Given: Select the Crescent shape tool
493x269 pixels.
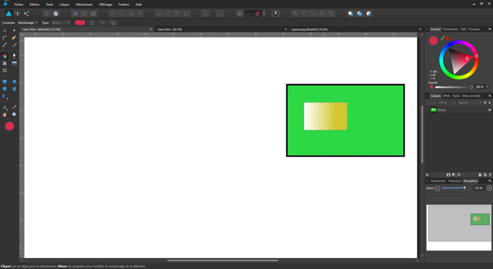Looking at the screenshot, I should tap(5, 96).
